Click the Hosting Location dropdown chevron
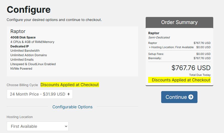The image size is (224, 133). [66, 126]
